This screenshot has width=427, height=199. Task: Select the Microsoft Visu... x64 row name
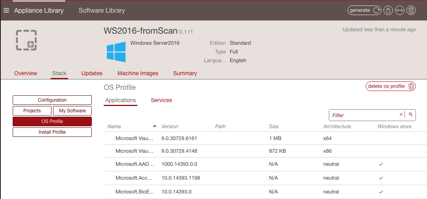coord(135,138)
